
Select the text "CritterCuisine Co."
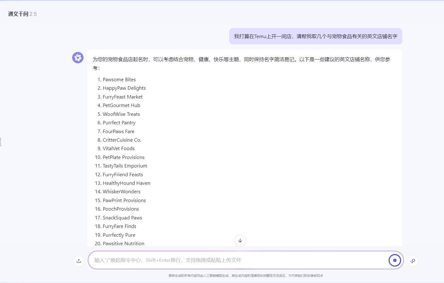[122, 140]
